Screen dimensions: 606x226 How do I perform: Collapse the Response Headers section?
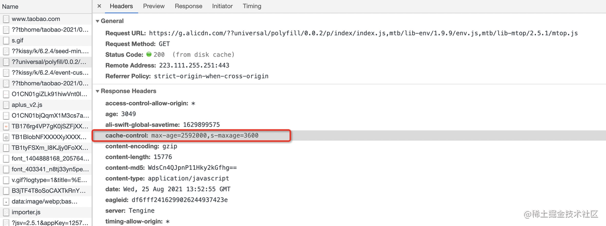point(98,91)
